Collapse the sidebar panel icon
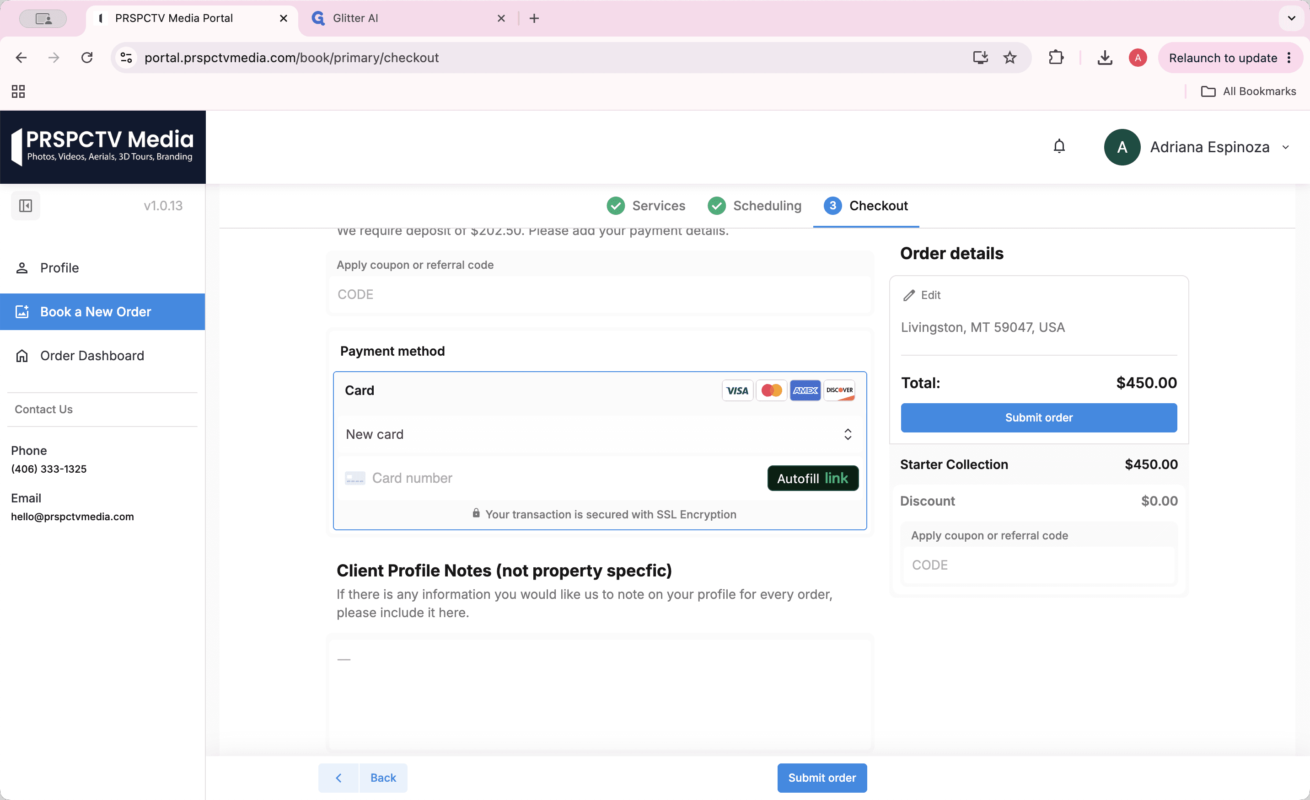The image size is (1310, 800). pos(26,206)
